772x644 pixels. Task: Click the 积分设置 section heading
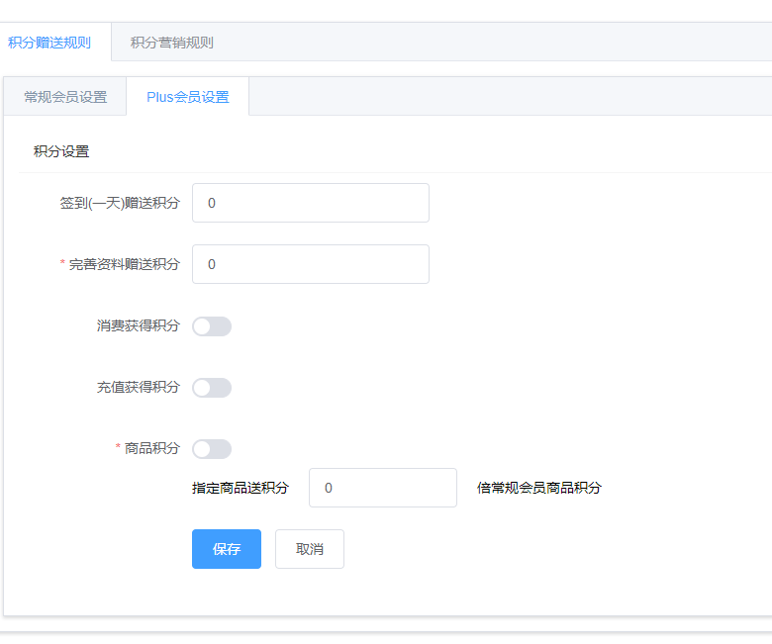tap(61, 151)
